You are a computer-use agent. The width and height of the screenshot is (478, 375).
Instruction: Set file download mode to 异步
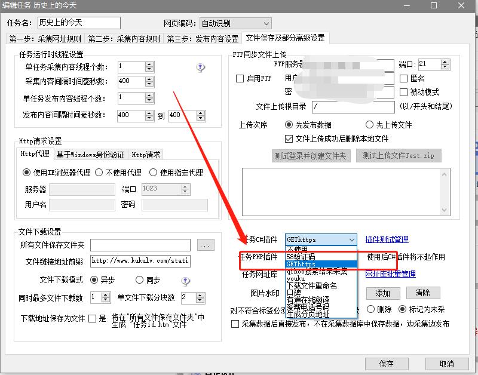tap(94, 279)
